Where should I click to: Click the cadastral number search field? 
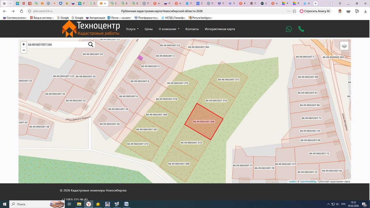pos(57,45)
